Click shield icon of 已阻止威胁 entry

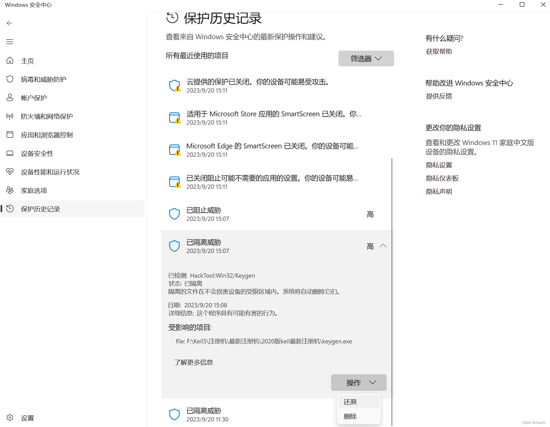click(x=174, y=214)
